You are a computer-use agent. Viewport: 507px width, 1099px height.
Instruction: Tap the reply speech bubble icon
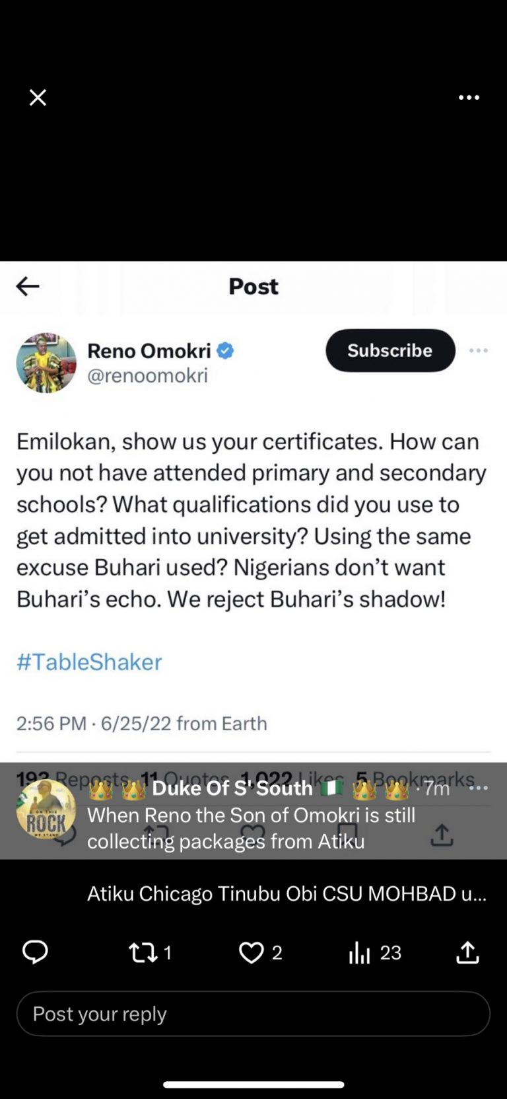point(35,952)
